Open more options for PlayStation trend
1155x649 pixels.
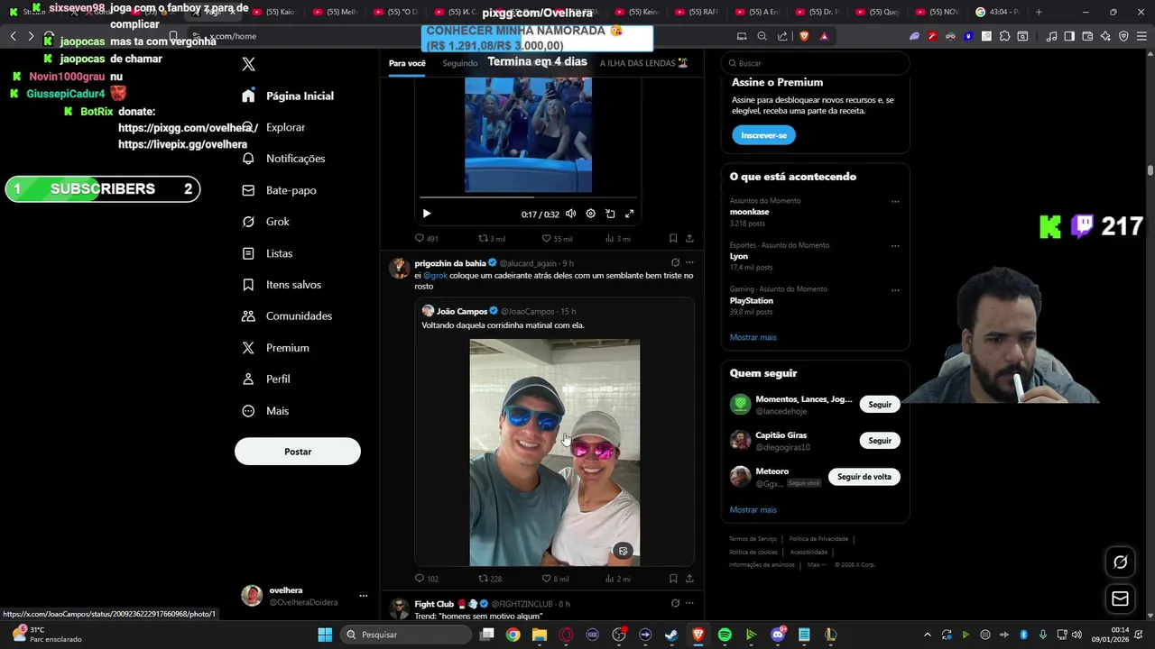[x=895, y=290]
